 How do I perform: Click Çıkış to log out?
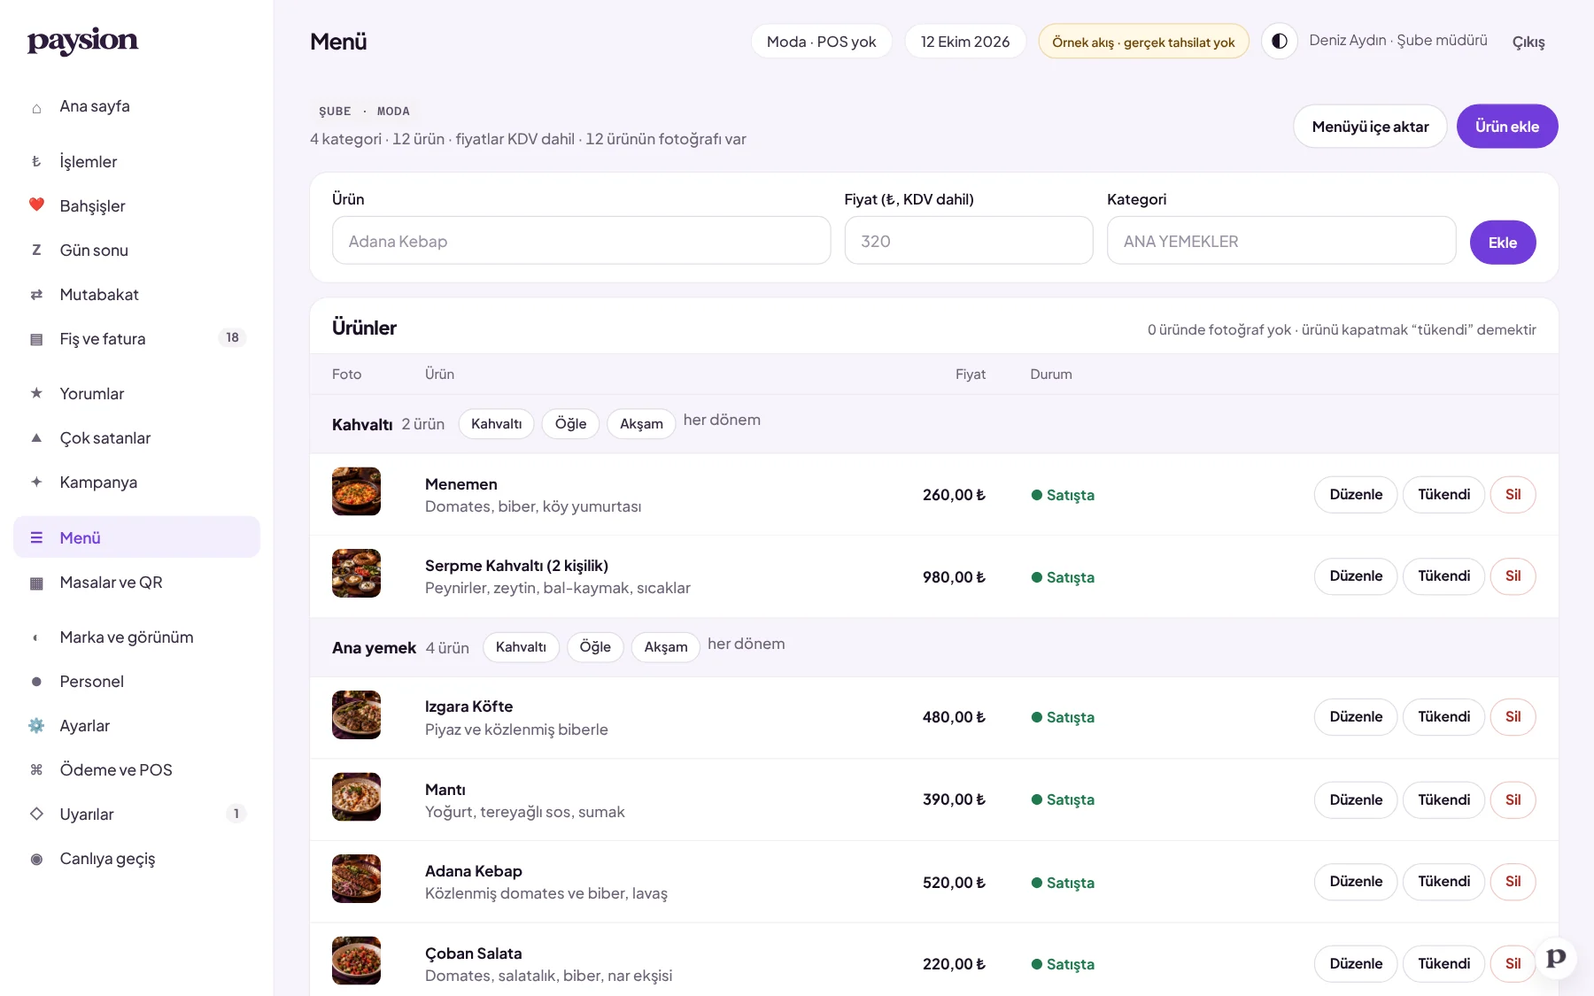pyautogui.click(x=1528, y=42)
